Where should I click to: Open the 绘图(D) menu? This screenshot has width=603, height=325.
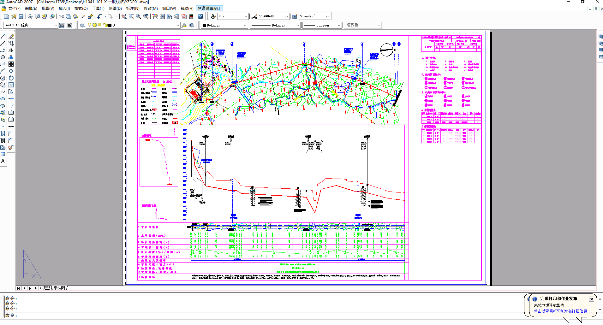click(115, 9)
